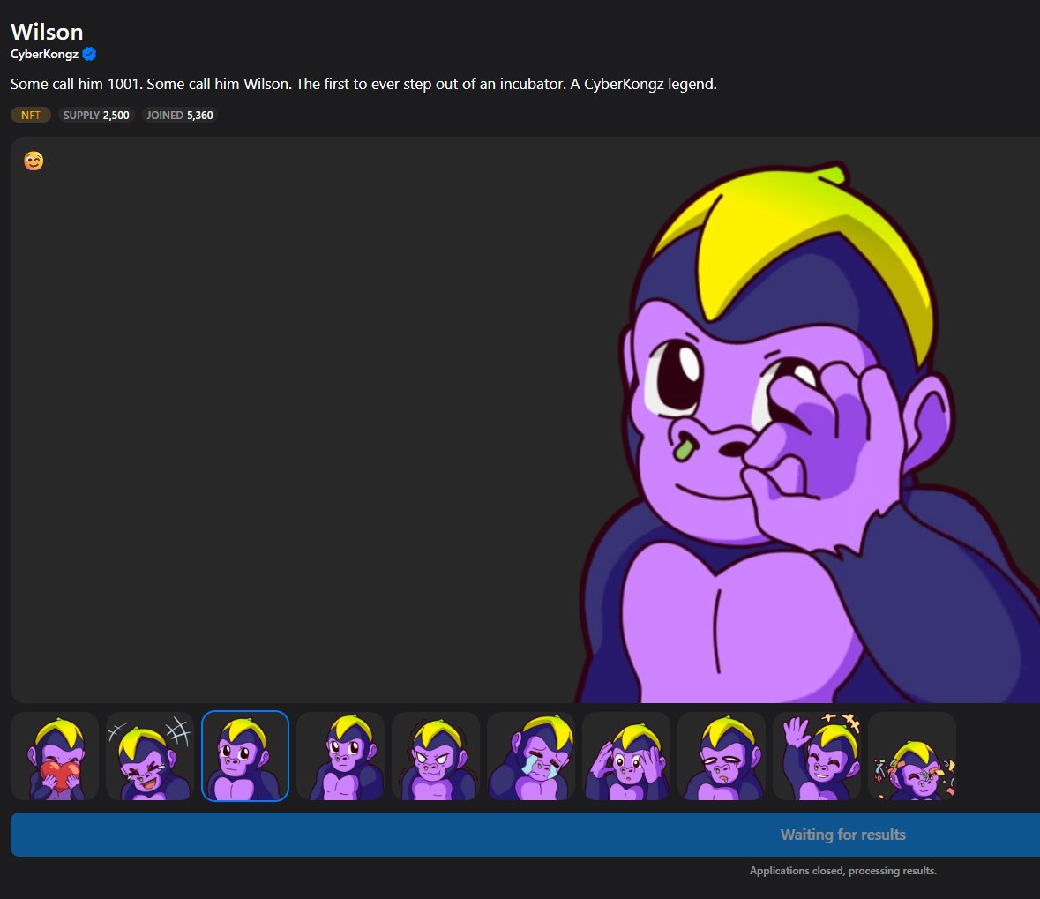The width and height of the screenshot is (1040, 899).
Task: Click the SUPPLY 2,500 badge
Action: point(96,115)
